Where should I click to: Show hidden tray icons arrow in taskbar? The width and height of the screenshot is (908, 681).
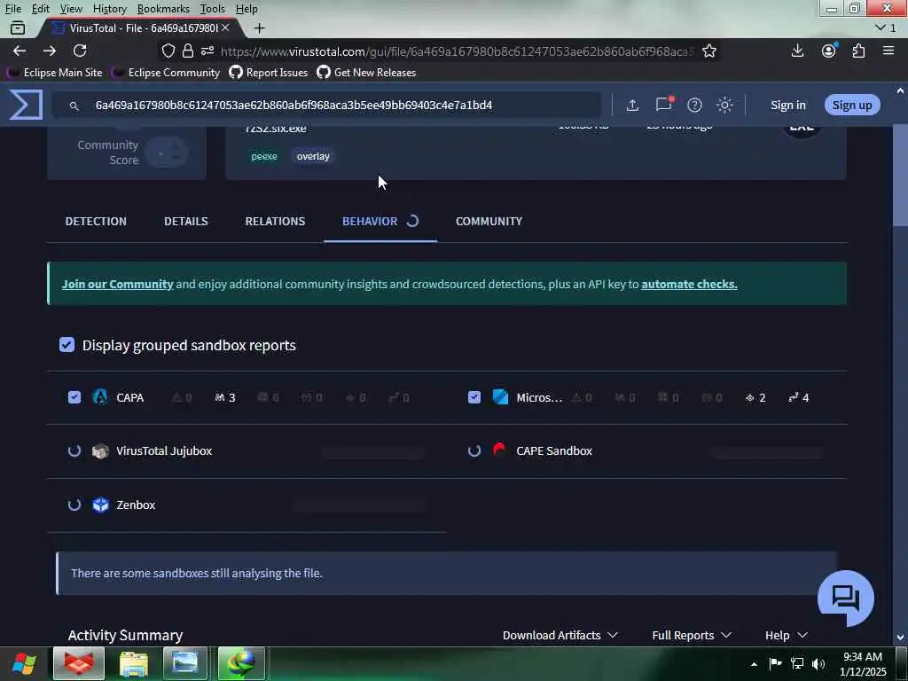[x=754, y=664]
